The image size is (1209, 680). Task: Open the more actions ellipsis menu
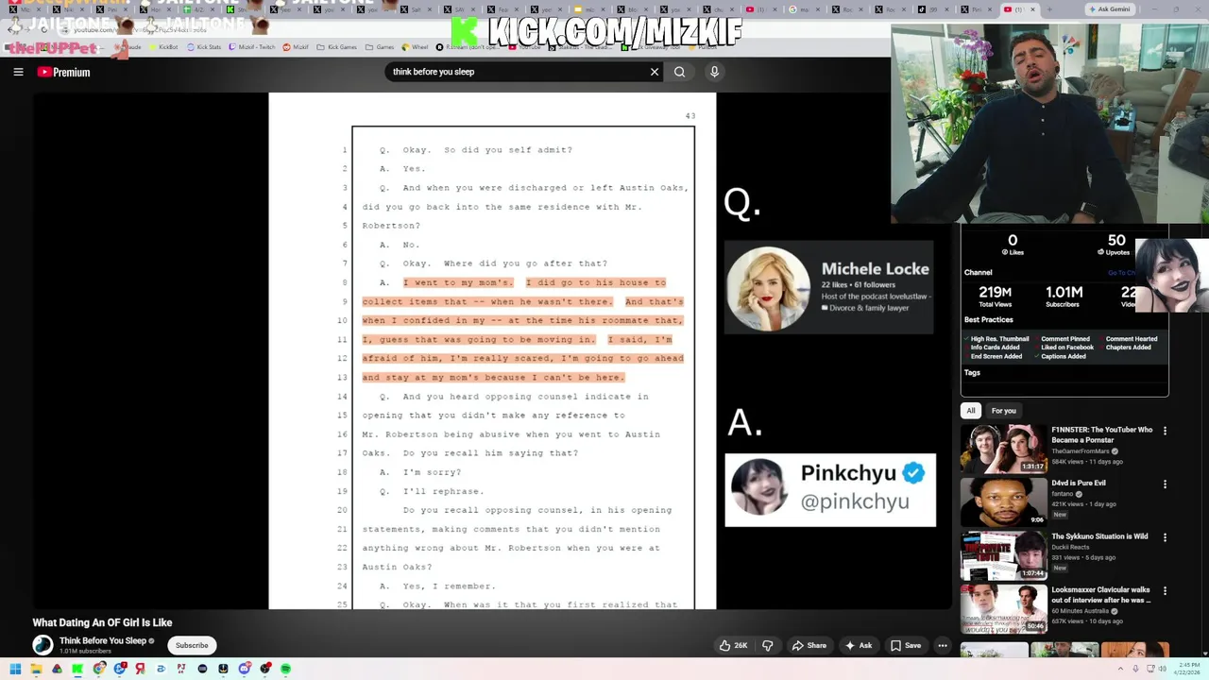(x=942, y=646)
